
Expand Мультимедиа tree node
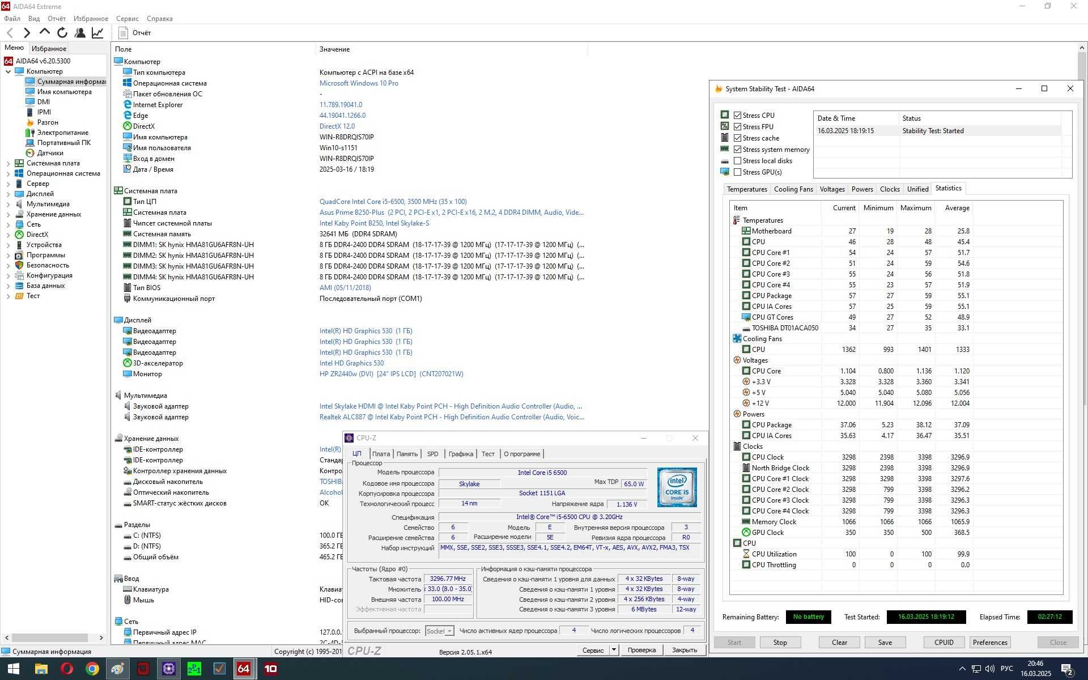pyautogui.click(x=8, y=204)
